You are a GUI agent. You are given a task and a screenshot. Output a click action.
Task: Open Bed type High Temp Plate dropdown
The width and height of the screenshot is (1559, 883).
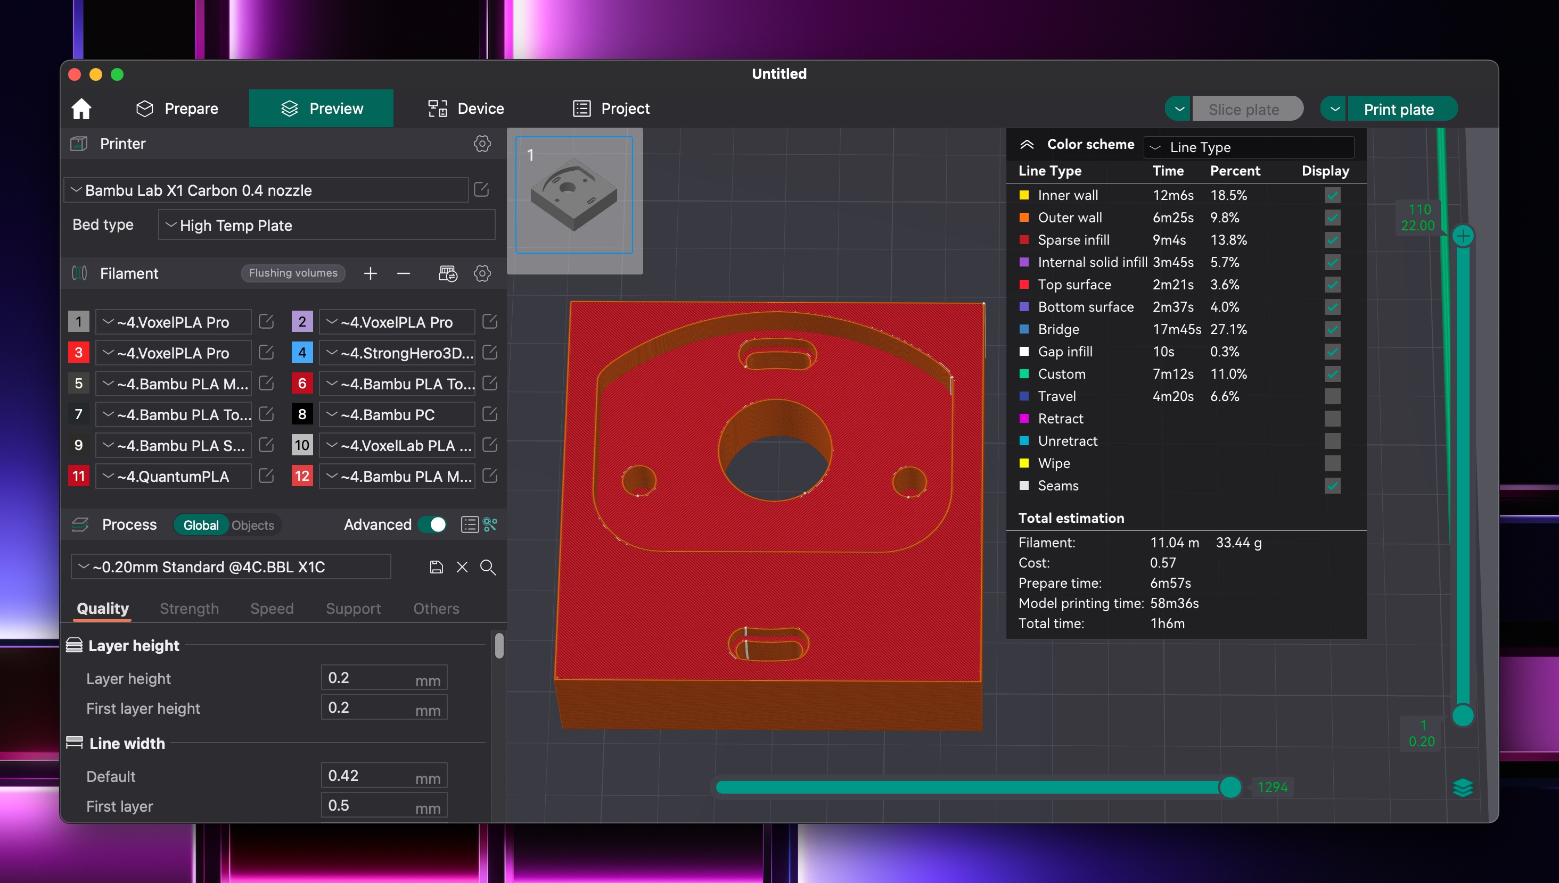[x=326, y=226]
